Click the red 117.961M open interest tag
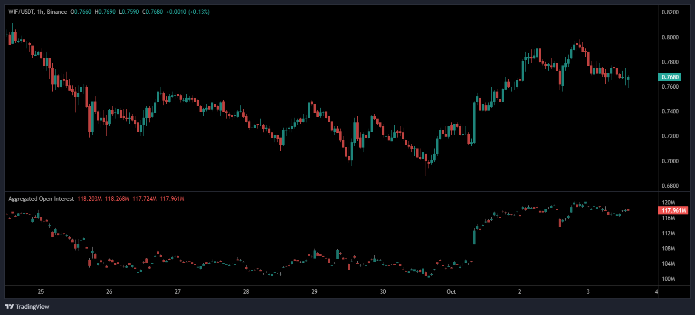Screen dimensions: 695x315 pos(674,210)
